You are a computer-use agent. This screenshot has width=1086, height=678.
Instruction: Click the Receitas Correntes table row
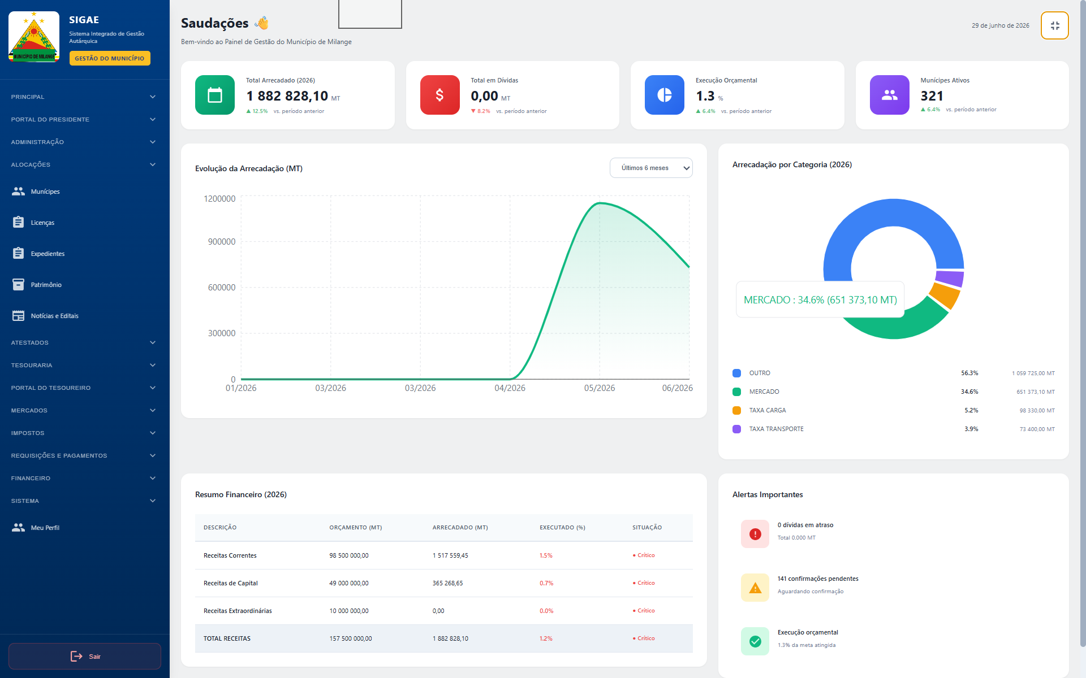444,555
